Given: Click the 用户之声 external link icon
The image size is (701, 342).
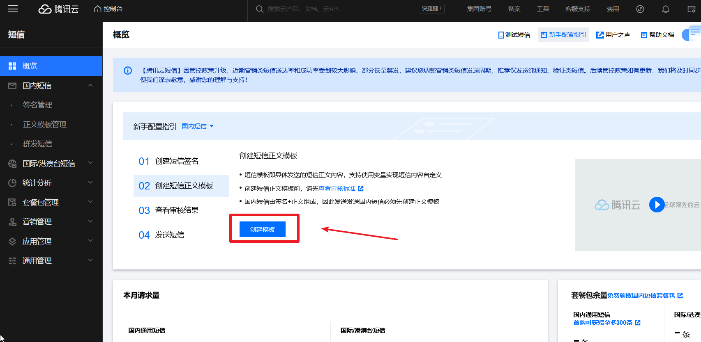Looking at the screenshot, I should 600,35.
